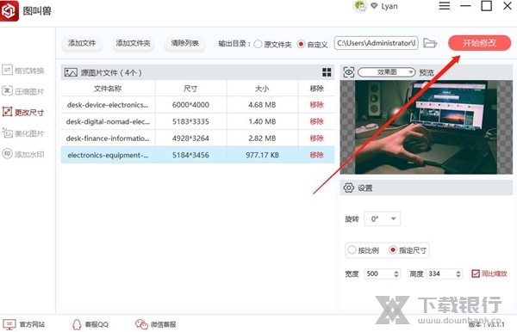Click the settings gear icon
The width and height of the screenshot is (517, 332).
(x=348, y=188)
